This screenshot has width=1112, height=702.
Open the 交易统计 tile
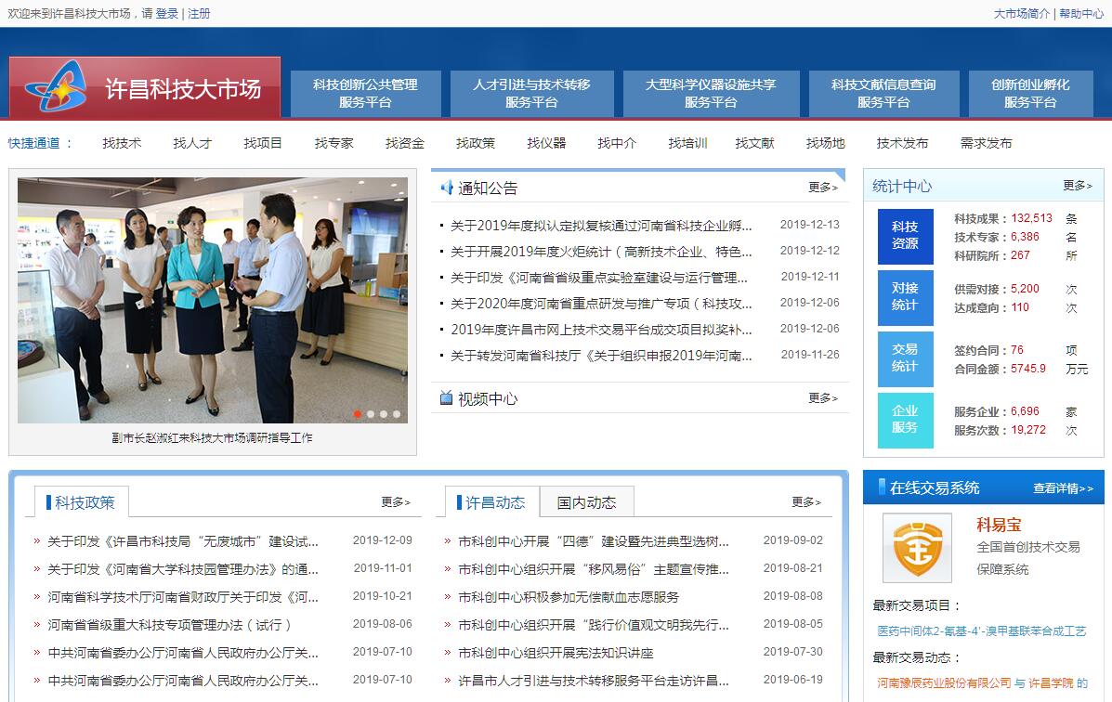(905, 358)
